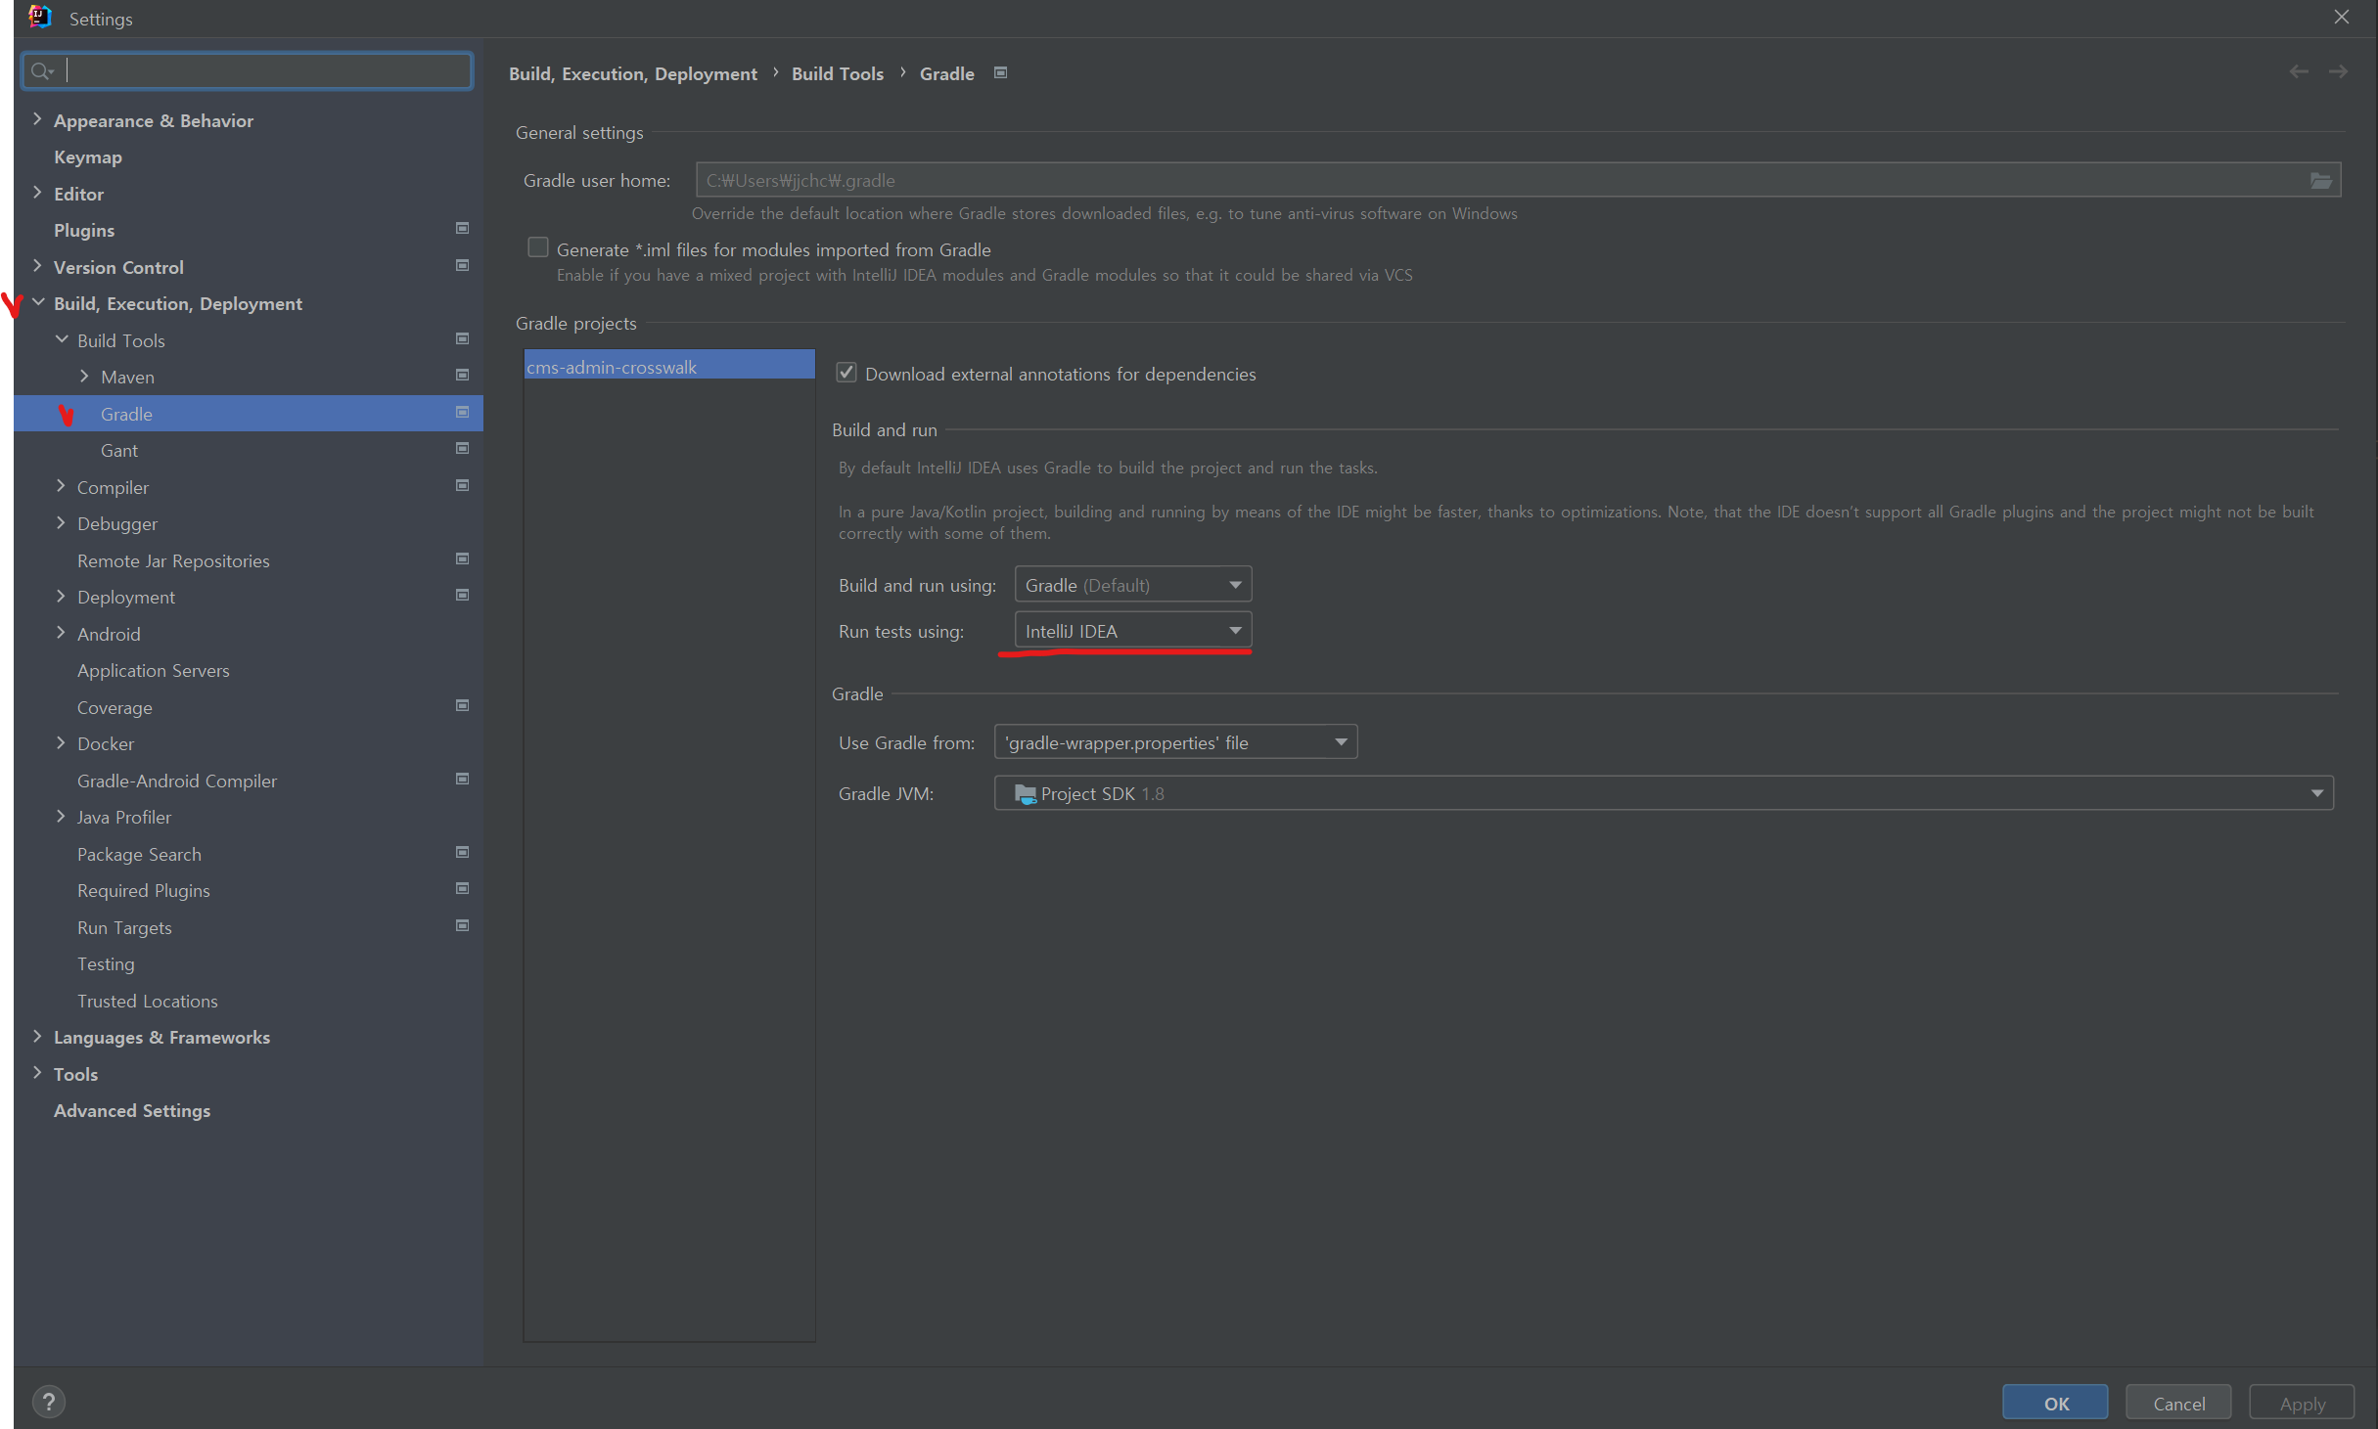Image resolution: width=2378 pixels, height=1429 pixels.
Task: Expand Appearance & Behavior section
Action: coord(37,119)
